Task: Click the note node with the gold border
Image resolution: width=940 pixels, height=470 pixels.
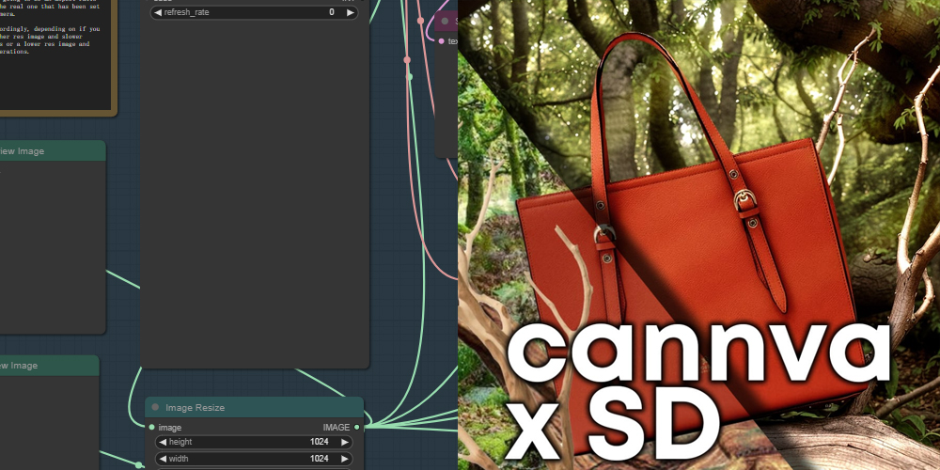Action: [58, 58]
